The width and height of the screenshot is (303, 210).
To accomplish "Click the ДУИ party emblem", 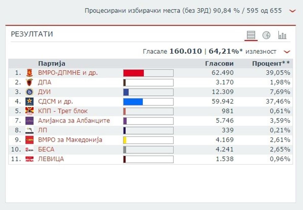I will [x=30, y=92].
